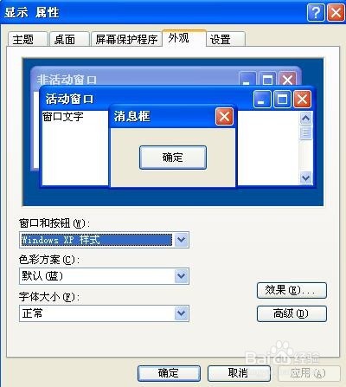346x387 pixels.
Task: Click the active window preview maximize icon
Action: coord(282,100)
